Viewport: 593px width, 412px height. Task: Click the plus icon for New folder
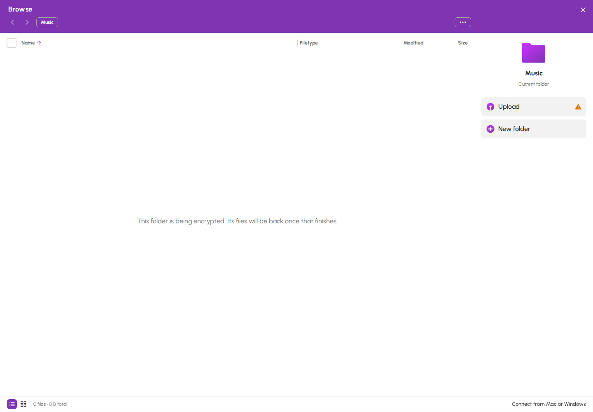point(490,129)
